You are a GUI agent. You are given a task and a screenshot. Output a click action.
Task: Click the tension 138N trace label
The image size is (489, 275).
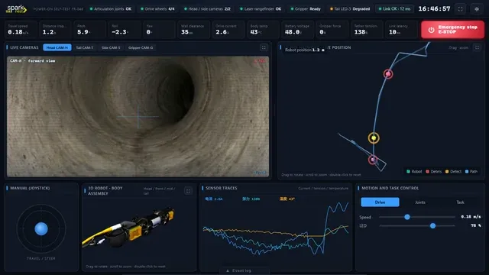click(x=251, y=199)
